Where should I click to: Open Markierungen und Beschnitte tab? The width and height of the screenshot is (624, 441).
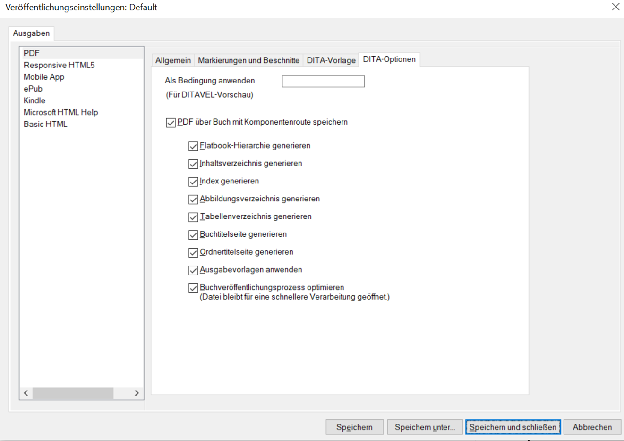[248, 60]
